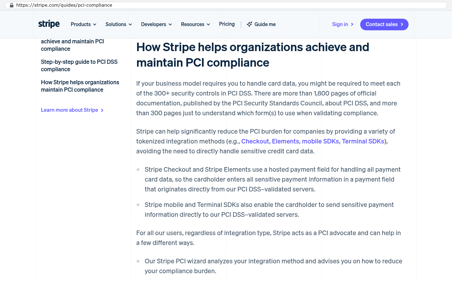The height and width of the screenshot is (282, 452).
Task: Click the bullet text 'Stripe Checkout and Stripe Elements'
Action: pyautogui.click(x=198, y=170)
